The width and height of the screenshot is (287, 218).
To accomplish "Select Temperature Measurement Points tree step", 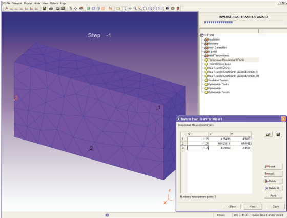I will (226, 60).
